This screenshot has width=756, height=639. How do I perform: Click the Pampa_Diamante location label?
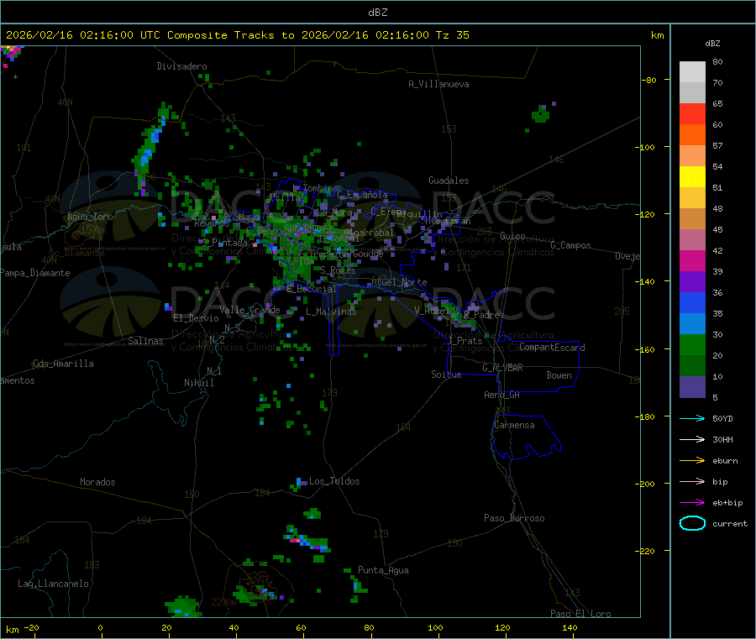pyautogui.click(x=35, y=273)
